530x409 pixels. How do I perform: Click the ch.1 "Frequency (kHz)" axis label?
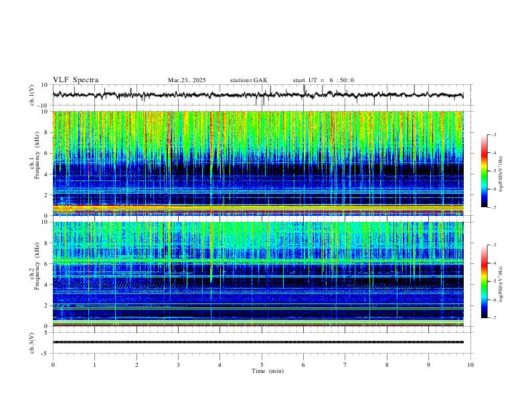(37, 156)
